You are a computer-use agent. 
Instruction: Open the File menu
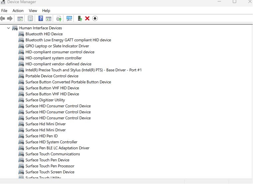pos(4,11)
